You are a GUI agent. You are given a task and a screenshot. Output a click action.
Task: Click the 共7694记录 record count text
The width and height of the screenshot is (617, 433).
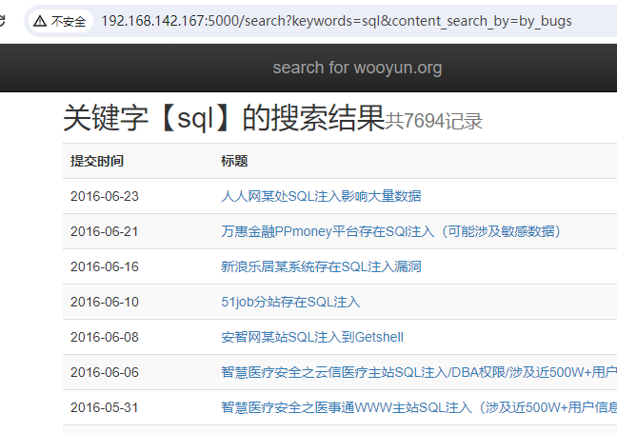(x=433, y=121)
